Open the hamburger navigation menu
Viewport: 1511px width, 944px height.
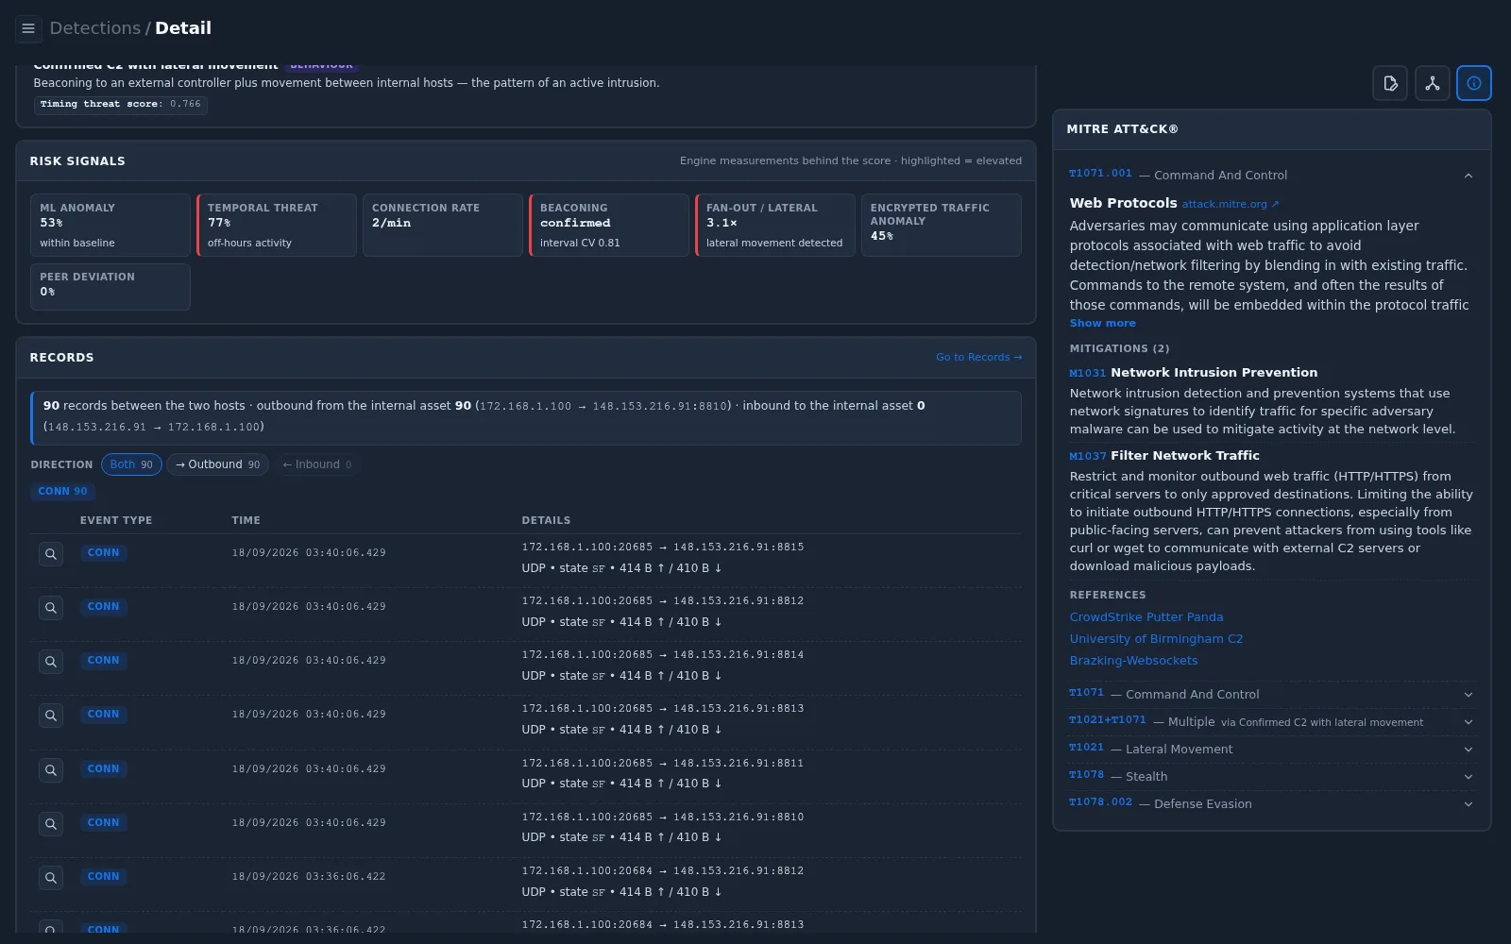[x=28, y=28]
